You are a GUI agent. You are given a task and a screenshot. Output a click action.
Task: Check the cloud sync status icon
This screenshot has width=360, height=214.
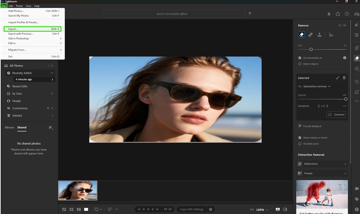tap(356, 14)
